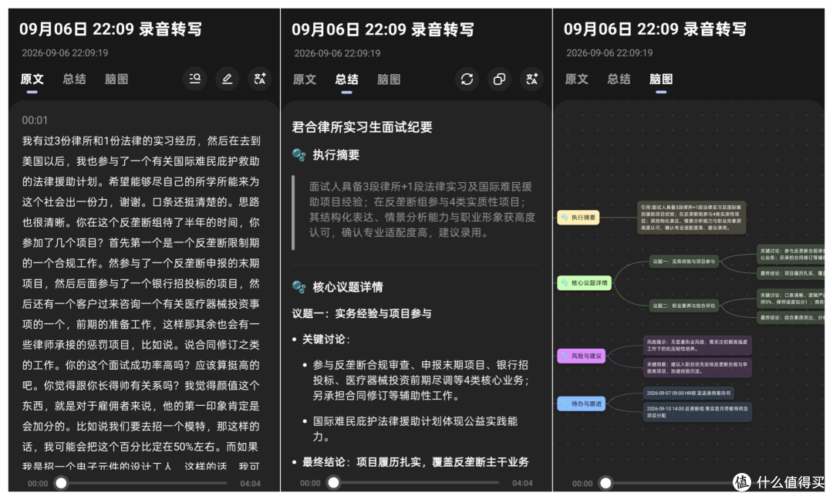Click the 04:04 duration on the transcript screen
The image size is (833, 500).
[x=250, y=484]
